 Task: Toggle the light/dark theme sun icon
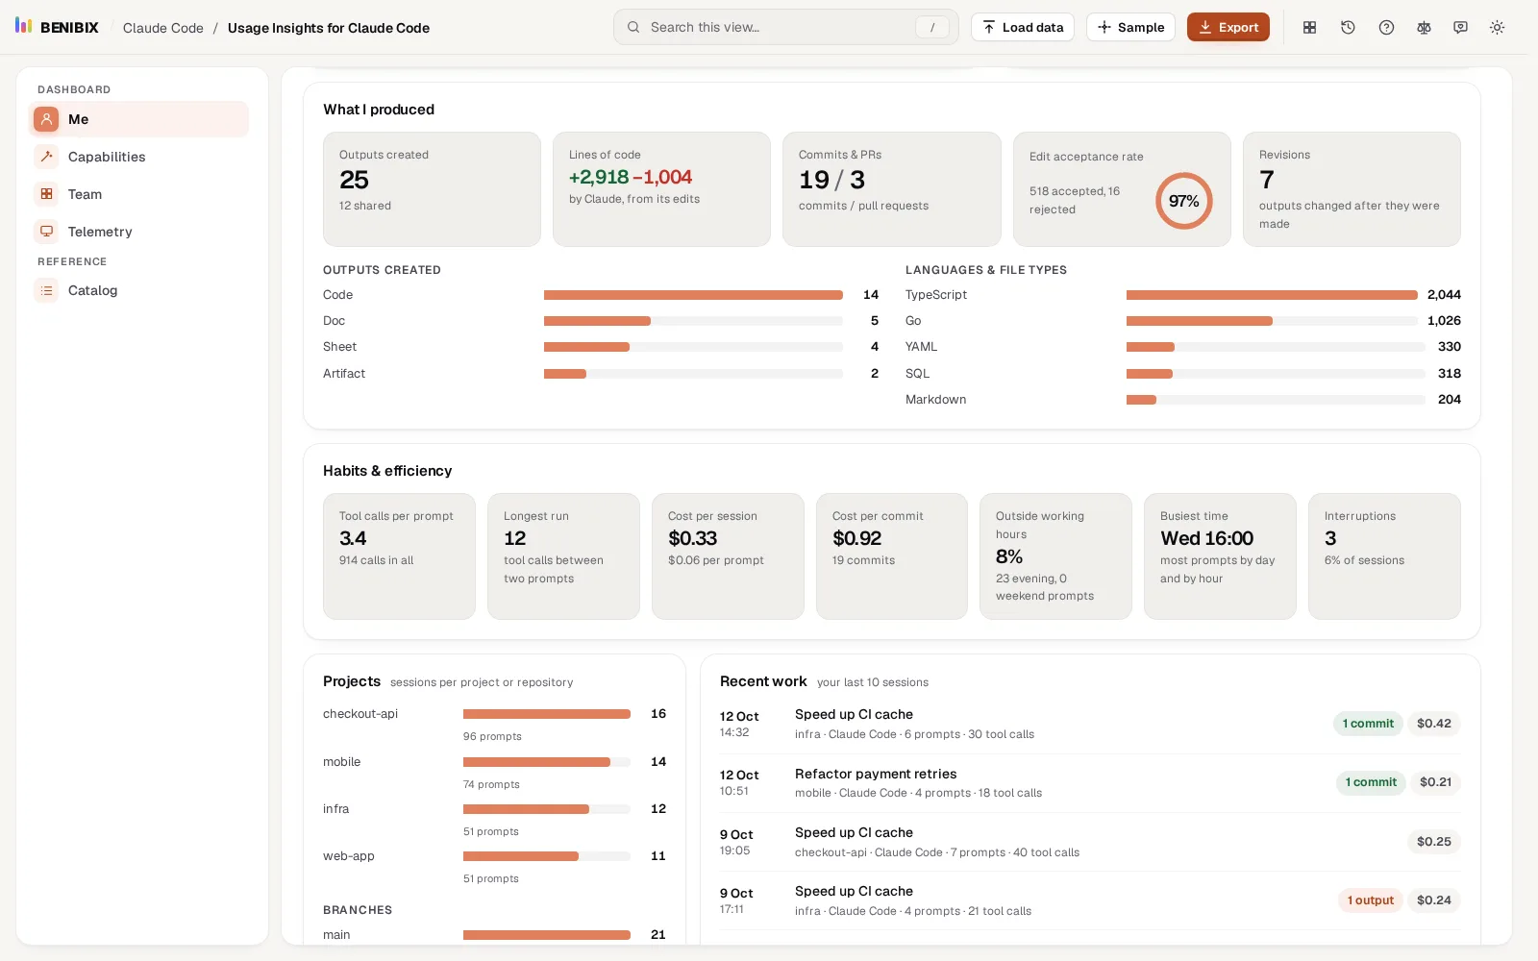(1497, 27)
